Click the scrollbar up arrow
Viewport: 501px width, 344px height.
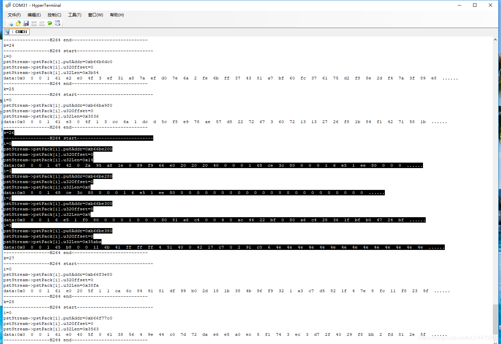[495, 40]
